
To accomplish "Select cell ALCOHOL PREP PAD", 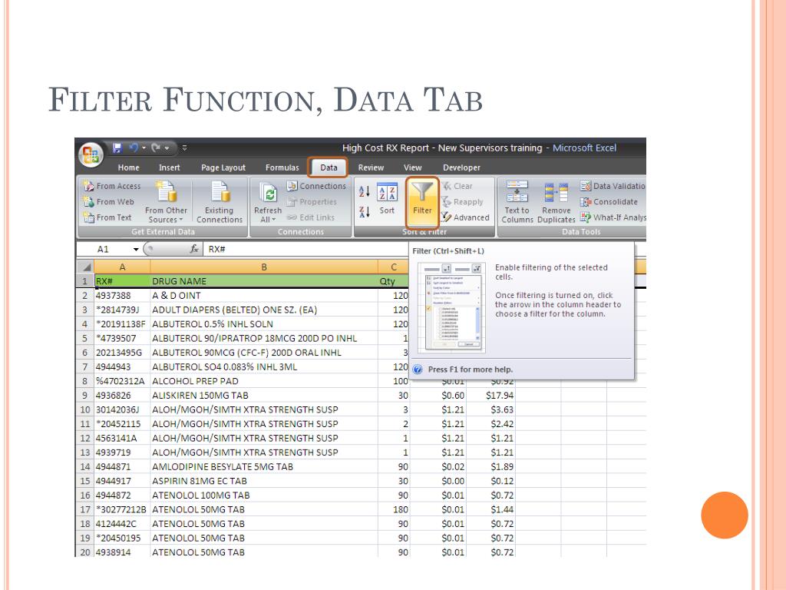I will click(x=264, y=381).
